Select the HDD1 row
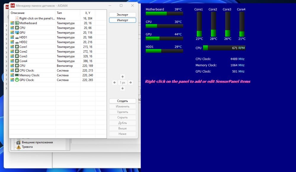The height and width of the screenshot is (172, 296). (x=58, y=37)
